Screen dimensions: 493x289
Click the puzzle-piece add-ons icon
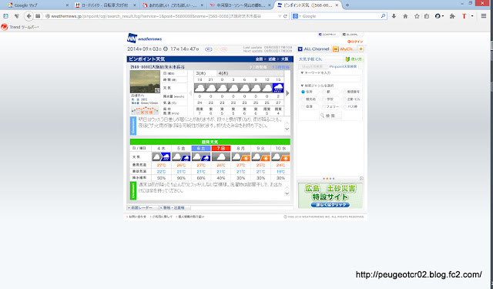(452, 16)
